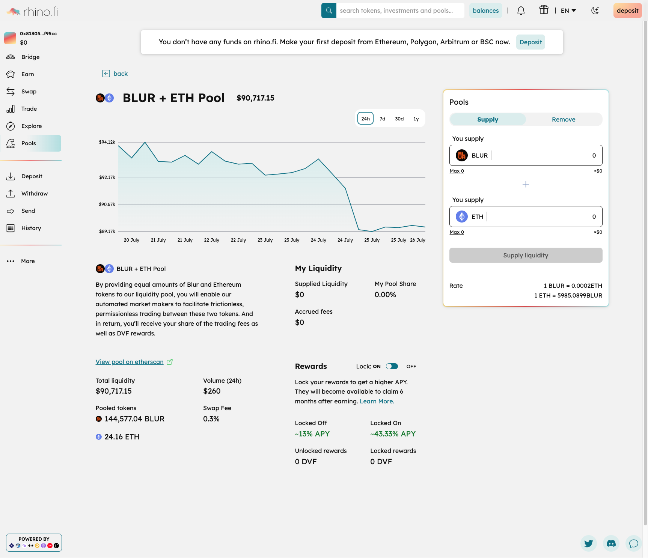The height and width of the screenshot is (558, 648).
Task: Click the top-right deposit button
Action: (627, 11)
